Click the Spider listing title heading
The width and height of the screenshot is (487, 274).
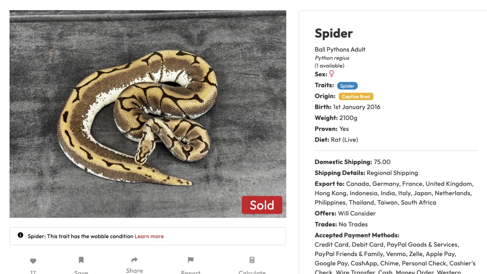334,33
